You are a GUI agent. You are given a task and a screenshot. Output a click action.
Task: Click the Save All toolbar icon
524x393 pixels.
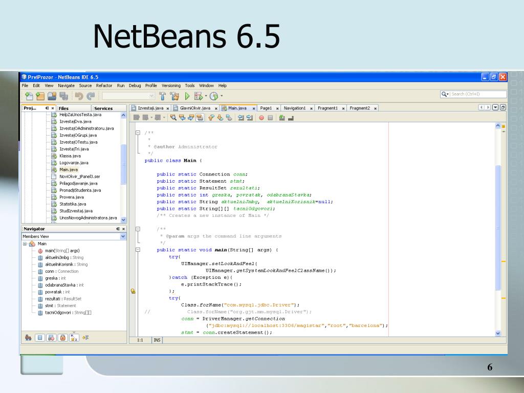63,96
